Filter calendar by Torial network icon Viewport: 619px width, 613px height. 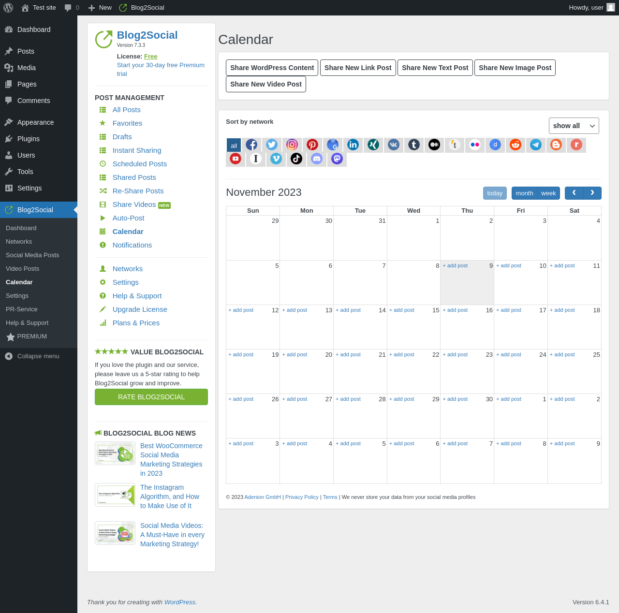[x=455, y=145]
